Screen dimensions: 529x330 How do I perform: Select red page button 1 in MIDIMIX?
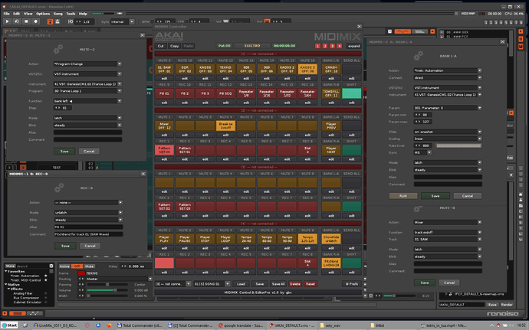pos(317,46)
